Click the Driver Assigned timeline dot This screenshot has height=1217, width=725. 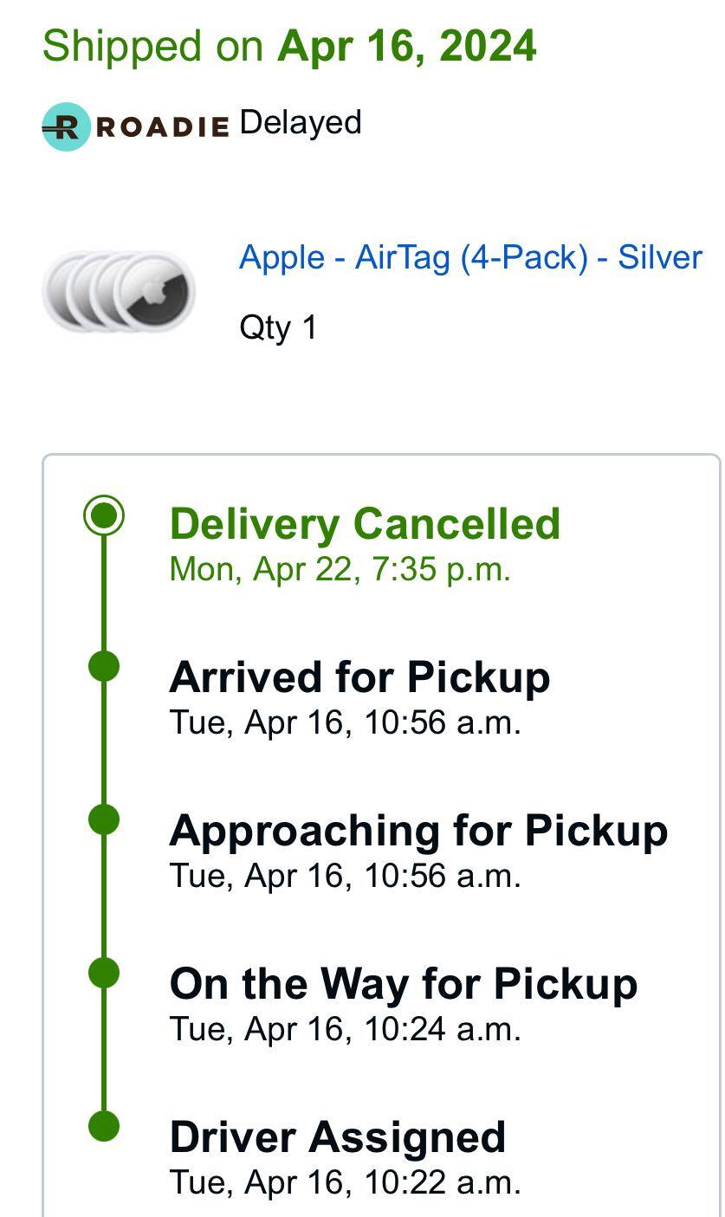click(x=104, y=1126)
